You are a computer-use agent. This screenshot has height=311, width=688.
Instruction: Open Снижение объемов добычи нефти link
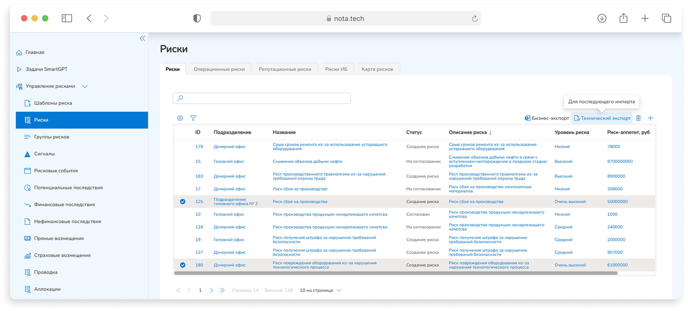[307, 161]
